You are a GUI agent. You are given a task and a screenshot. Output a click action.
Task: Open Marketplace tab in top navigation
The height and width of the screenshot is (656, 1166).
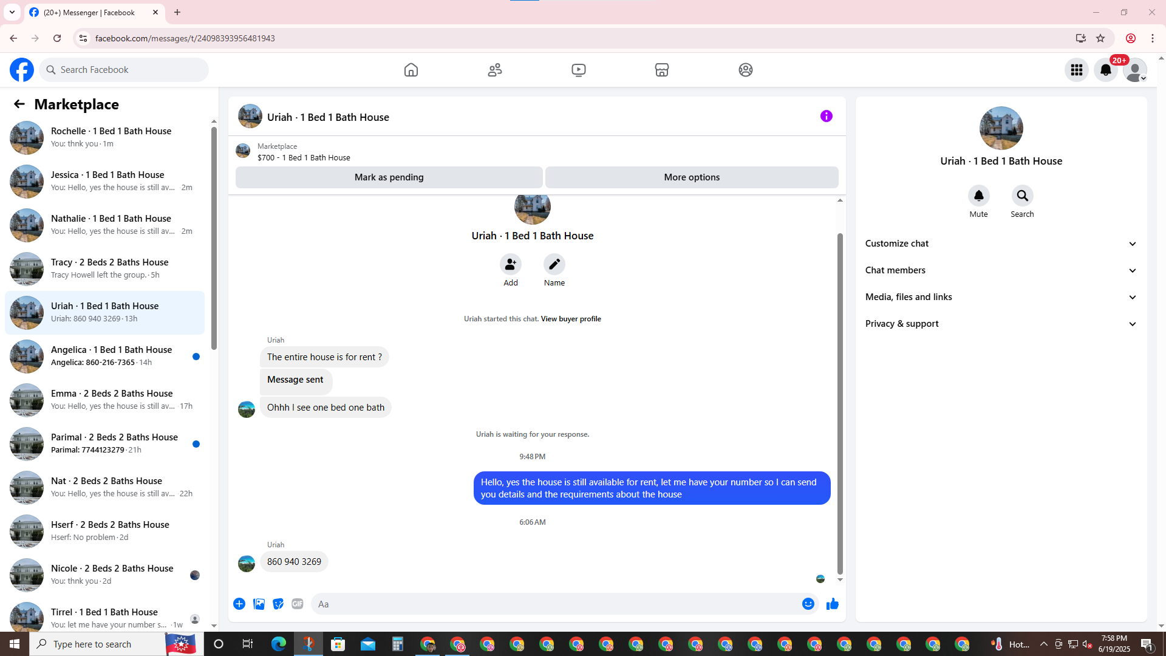tap(662, 70)
